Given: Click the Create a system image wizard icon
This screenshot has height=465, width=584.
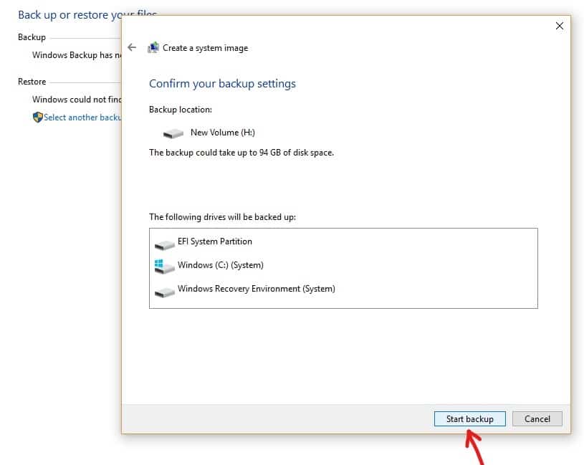Looking at the screenshot, I should (153, 47).
